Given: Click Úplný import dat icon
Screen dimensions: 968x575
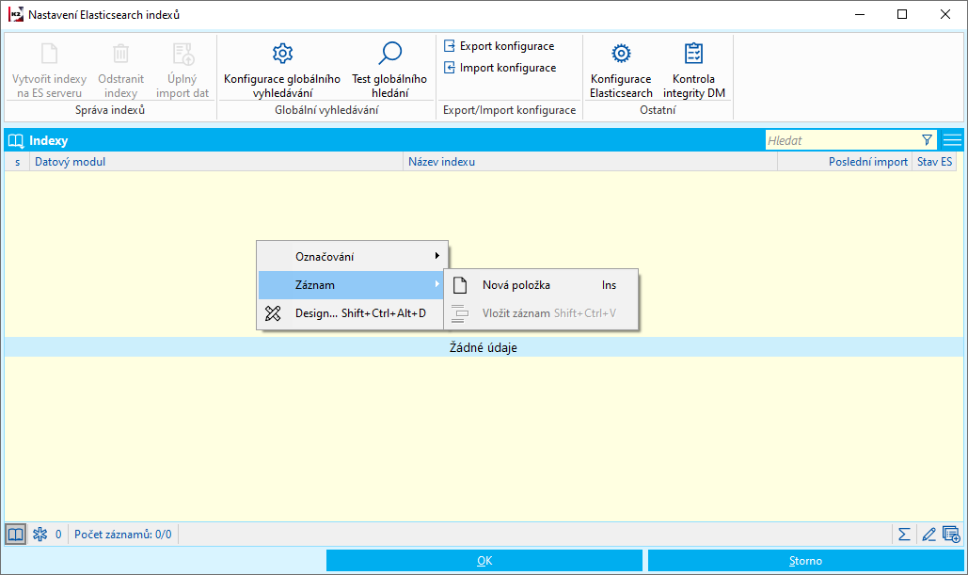Looking at the screenshot, I should tap(182, 54).
